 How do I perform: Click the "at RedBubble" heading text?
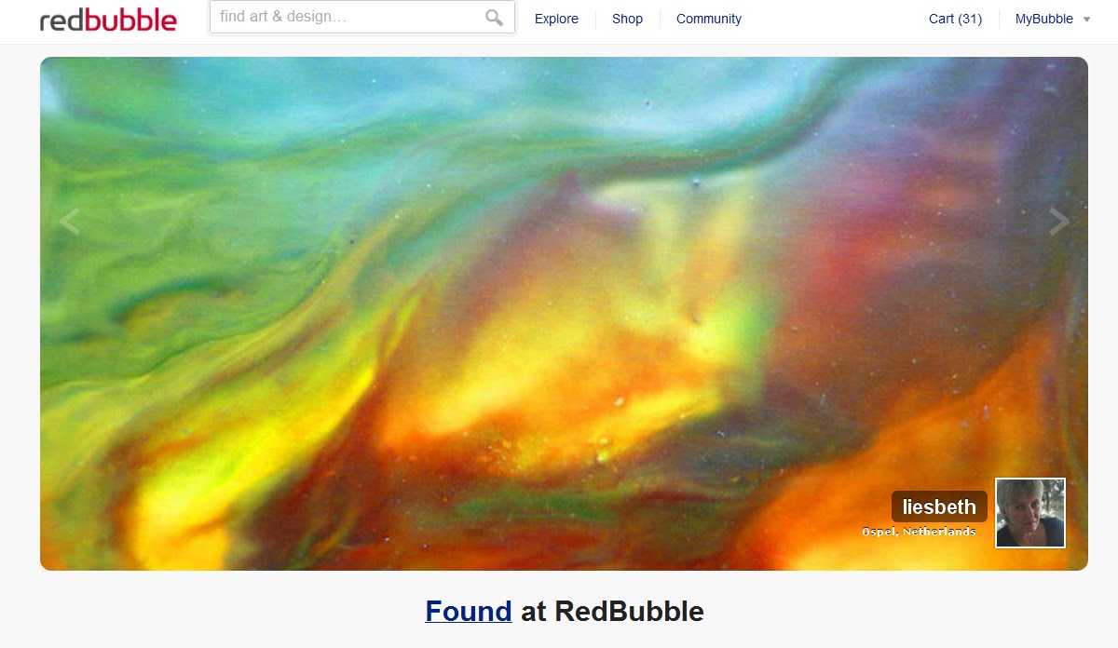coord(612,612)
